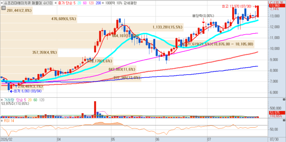Click the 13,000 price axis label
The height and width of the screenshot is (142, 286).
(x=275, y=16)
